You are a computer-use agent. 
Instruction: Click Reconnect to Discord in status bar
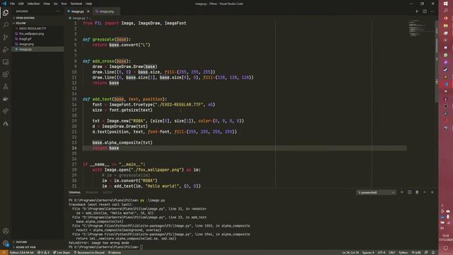click(x=89, y=252)
